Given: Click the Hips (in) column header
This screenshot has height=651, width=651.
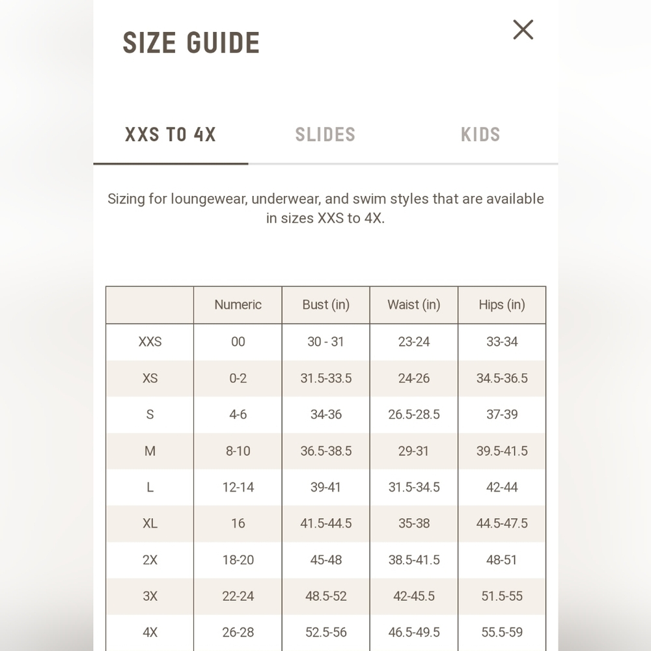Looking at the screenshot, I should pyautogui.click(x=502, y=305).
